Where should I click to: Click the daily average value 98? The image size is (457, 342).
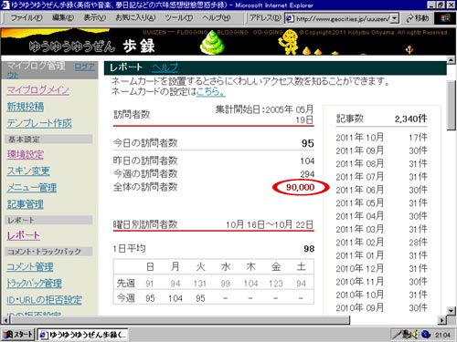coord(309,249)
